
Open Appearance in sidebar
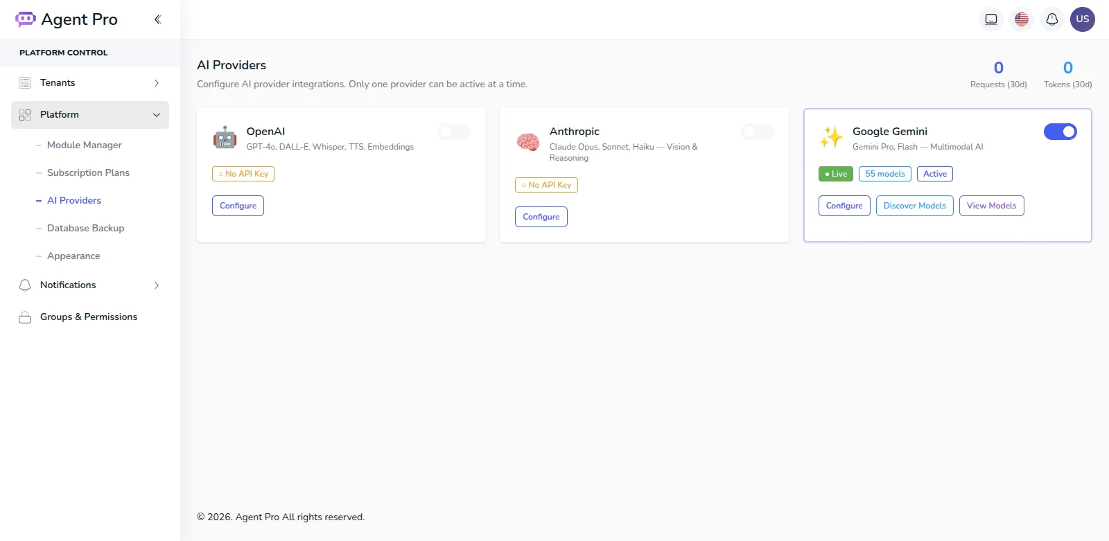(x=73, y=256)
